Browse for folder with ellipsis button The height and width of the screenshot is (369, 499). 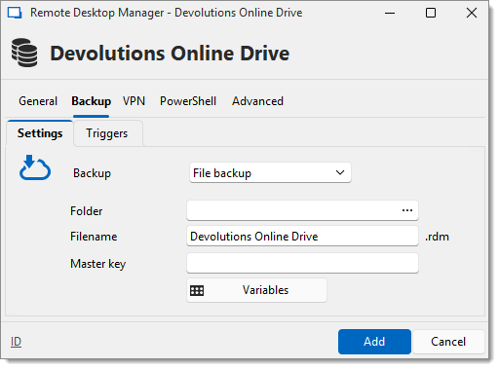[407, 210]
